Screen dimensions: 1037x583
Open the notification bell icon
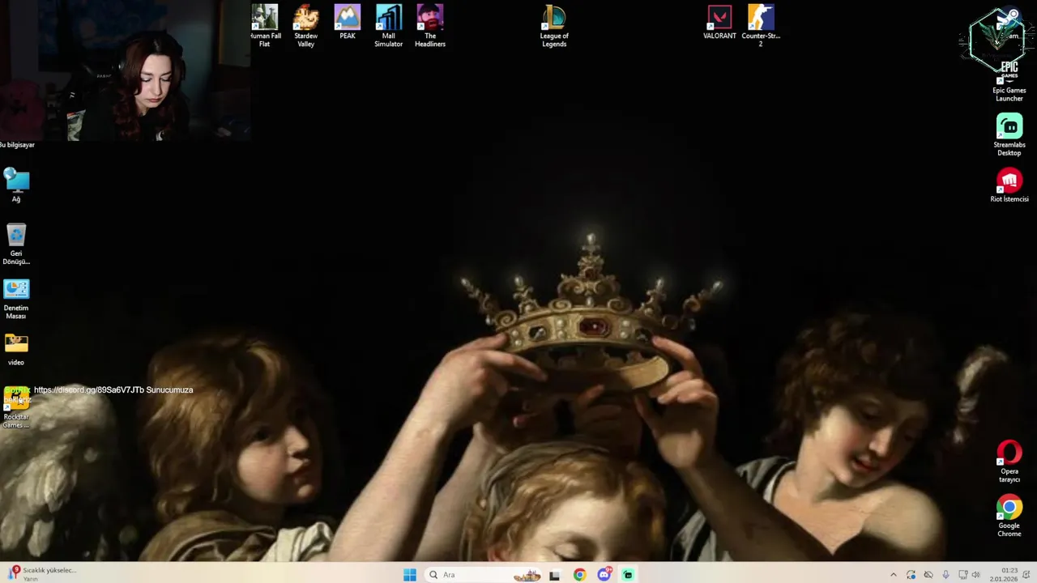[x=1027, y=575]
